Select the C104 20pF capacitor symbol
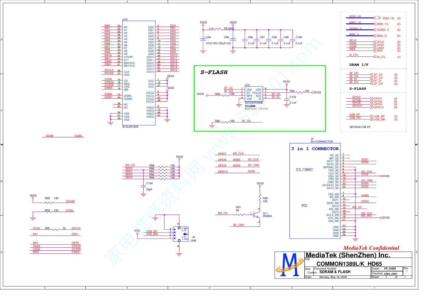 click(x=143, y=186)
